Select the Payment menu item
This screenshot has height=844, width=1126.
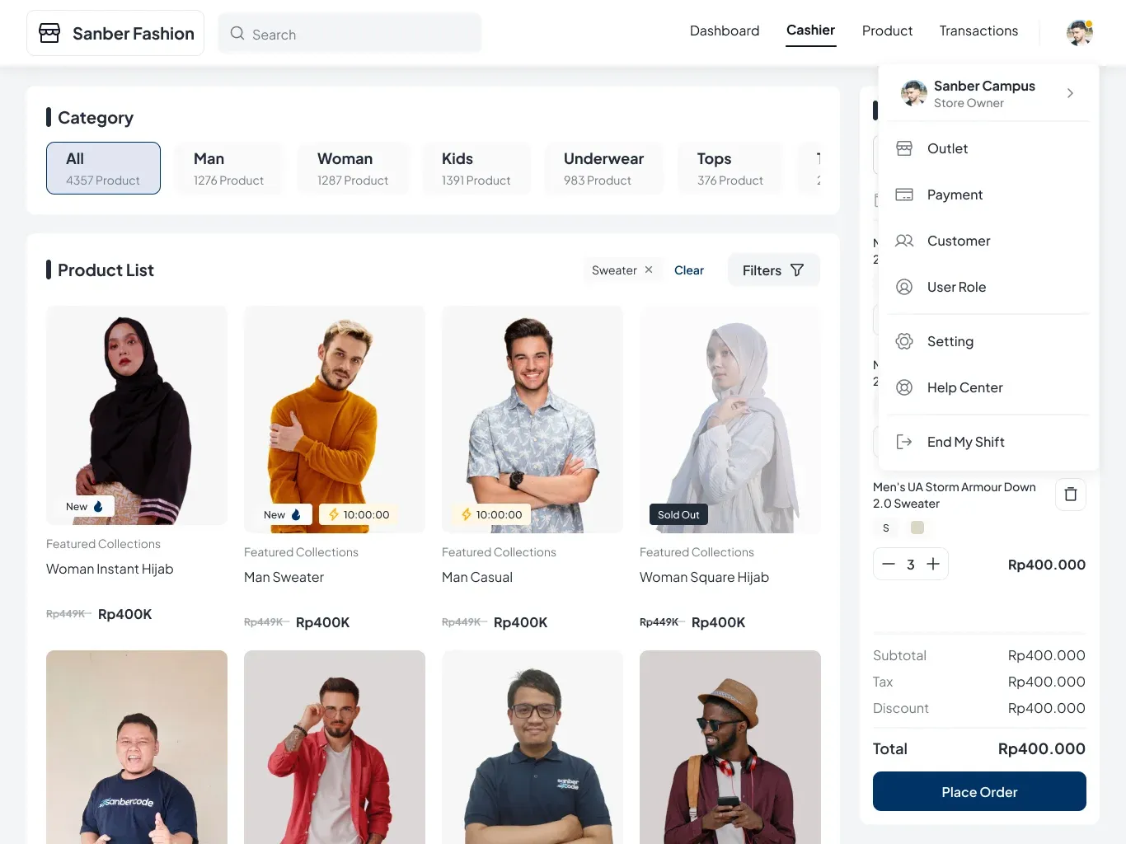pyautogui.click(x=988, y=195)
